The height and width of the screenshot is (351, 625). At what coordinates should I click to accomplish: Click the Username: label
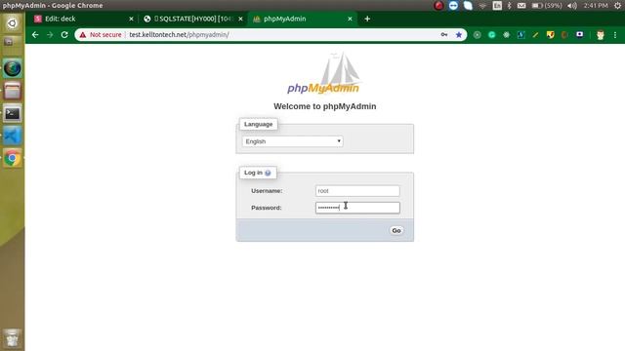point(267,191)
